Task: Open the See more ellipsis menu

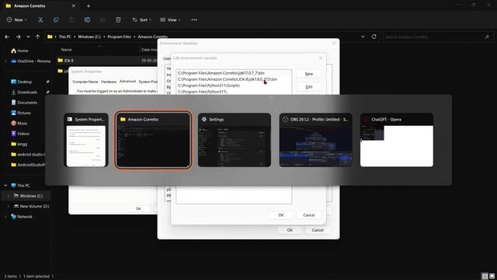Action: click(194, 19)
